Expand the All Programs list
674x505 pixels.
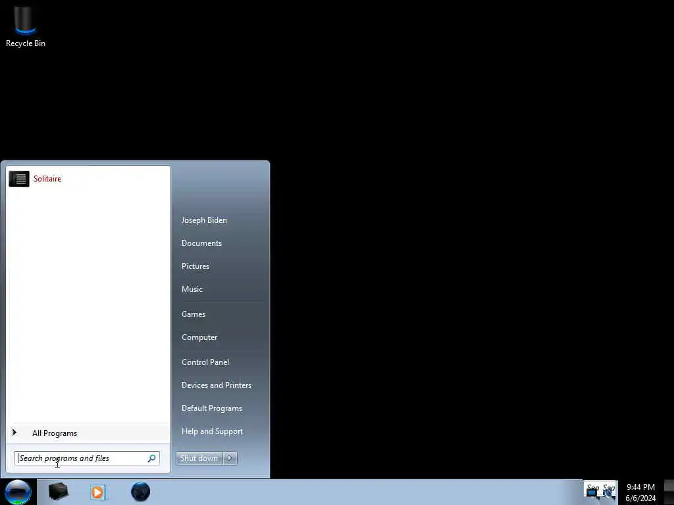tap(88, 433)
